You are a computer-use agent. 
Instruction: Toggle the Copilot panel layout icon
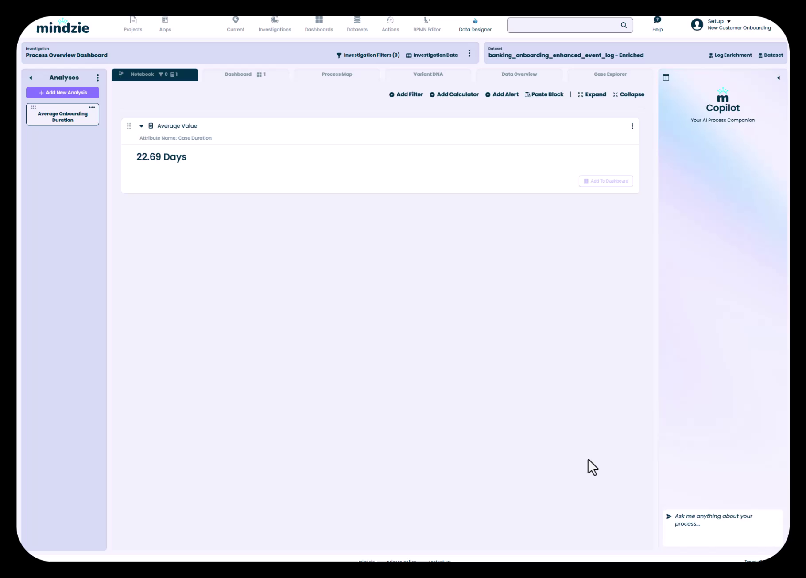666,78
